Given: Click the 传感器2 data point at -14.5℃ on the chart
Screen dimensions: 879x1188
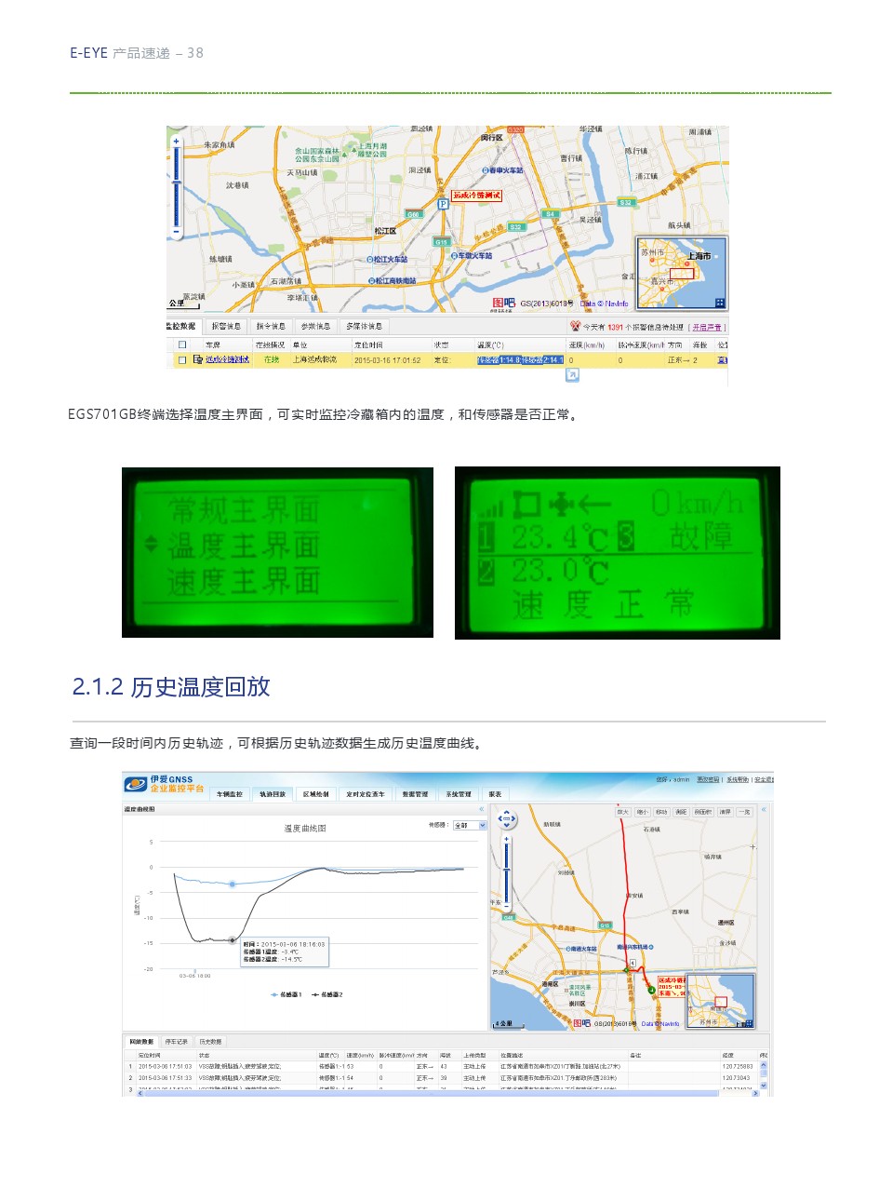Looking at the screenshot, I should [x=233, y=940].
